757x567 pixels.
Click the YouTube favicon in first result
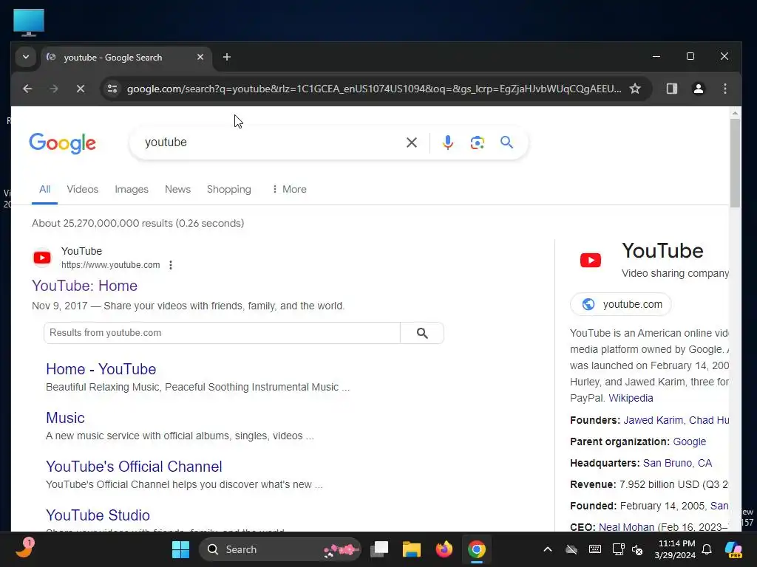click(42, 258)
